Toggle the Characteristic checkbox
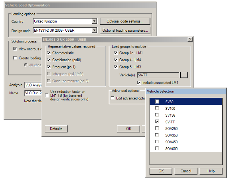Viewport: 228px width, 180px height. click(49, 53)
